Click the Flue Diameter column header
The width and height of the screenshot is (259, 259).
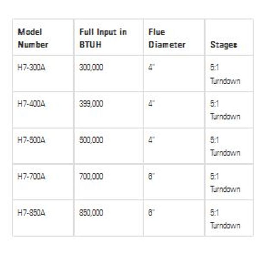pos(167,38)
